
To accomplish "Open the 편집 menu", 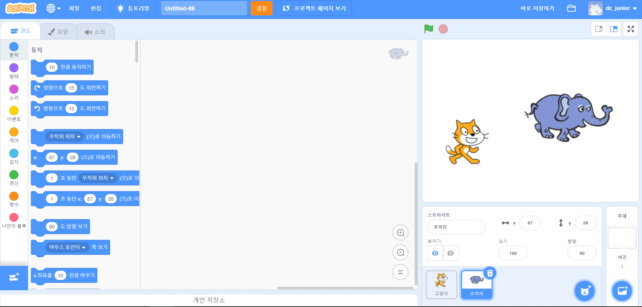I will 96,8.
